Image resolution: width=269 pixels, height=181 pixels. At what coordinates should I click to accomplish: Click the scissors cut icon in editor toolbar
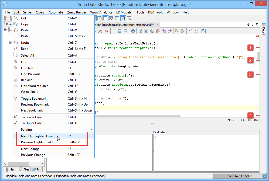[x=146, y=31]
